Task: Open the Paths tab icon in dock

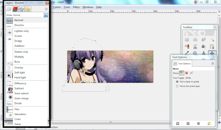Action: tap(22, 9)
